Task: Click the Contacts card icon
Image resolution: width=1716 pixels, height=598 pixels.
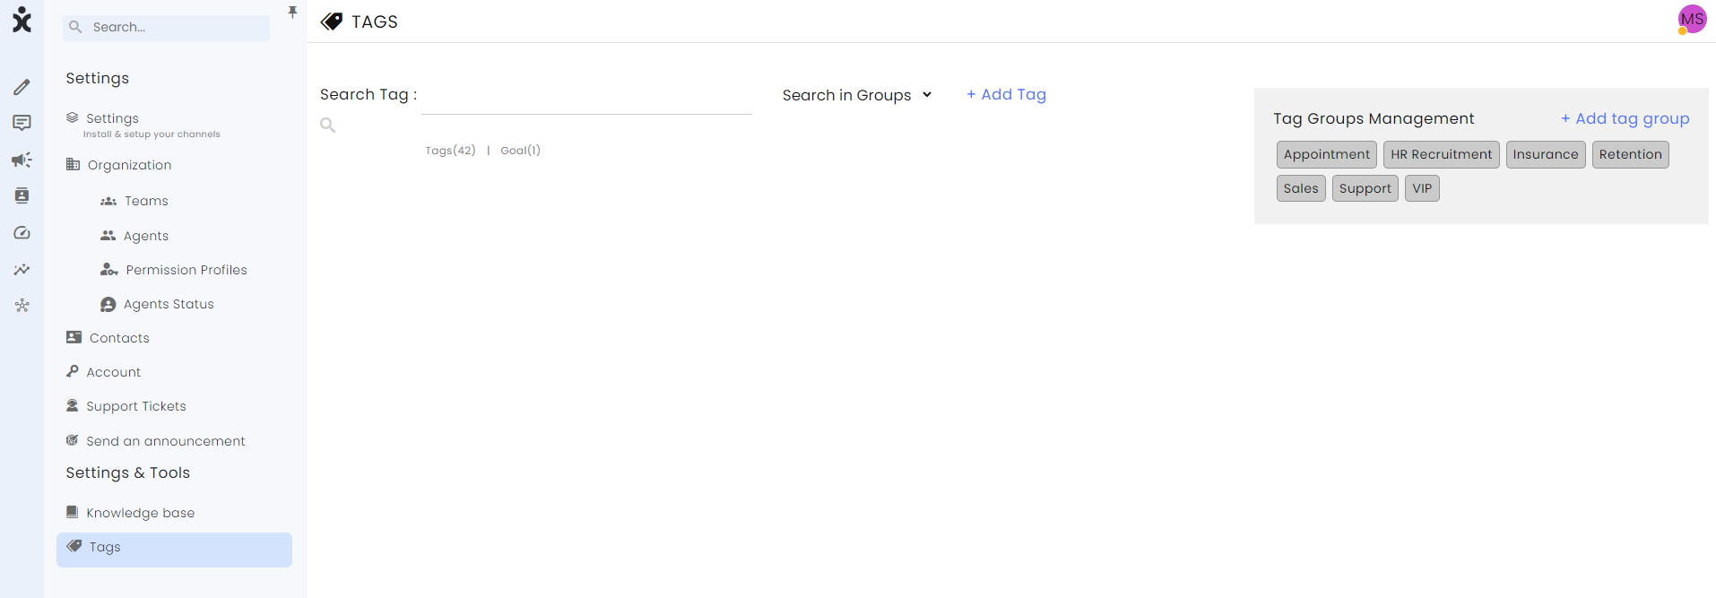Action: (x=74, y=337)
